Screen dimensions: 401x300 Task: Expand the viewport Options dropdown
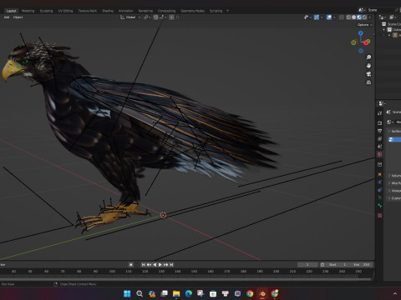coord(365,25)
